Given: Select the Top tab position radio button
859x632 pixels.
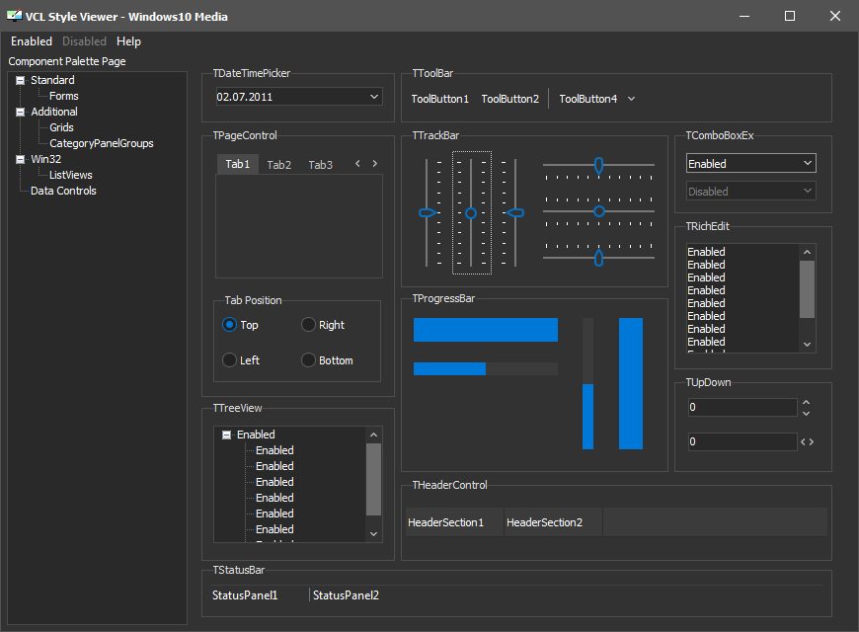Looking at the screenshot, I should tap(229, 325).
